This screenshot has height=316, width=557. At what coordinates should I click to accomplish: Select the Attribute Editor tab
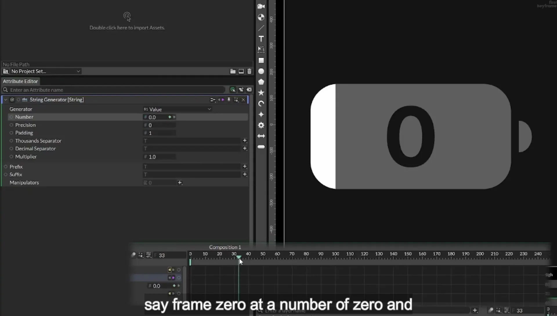[x=20, y=81]
